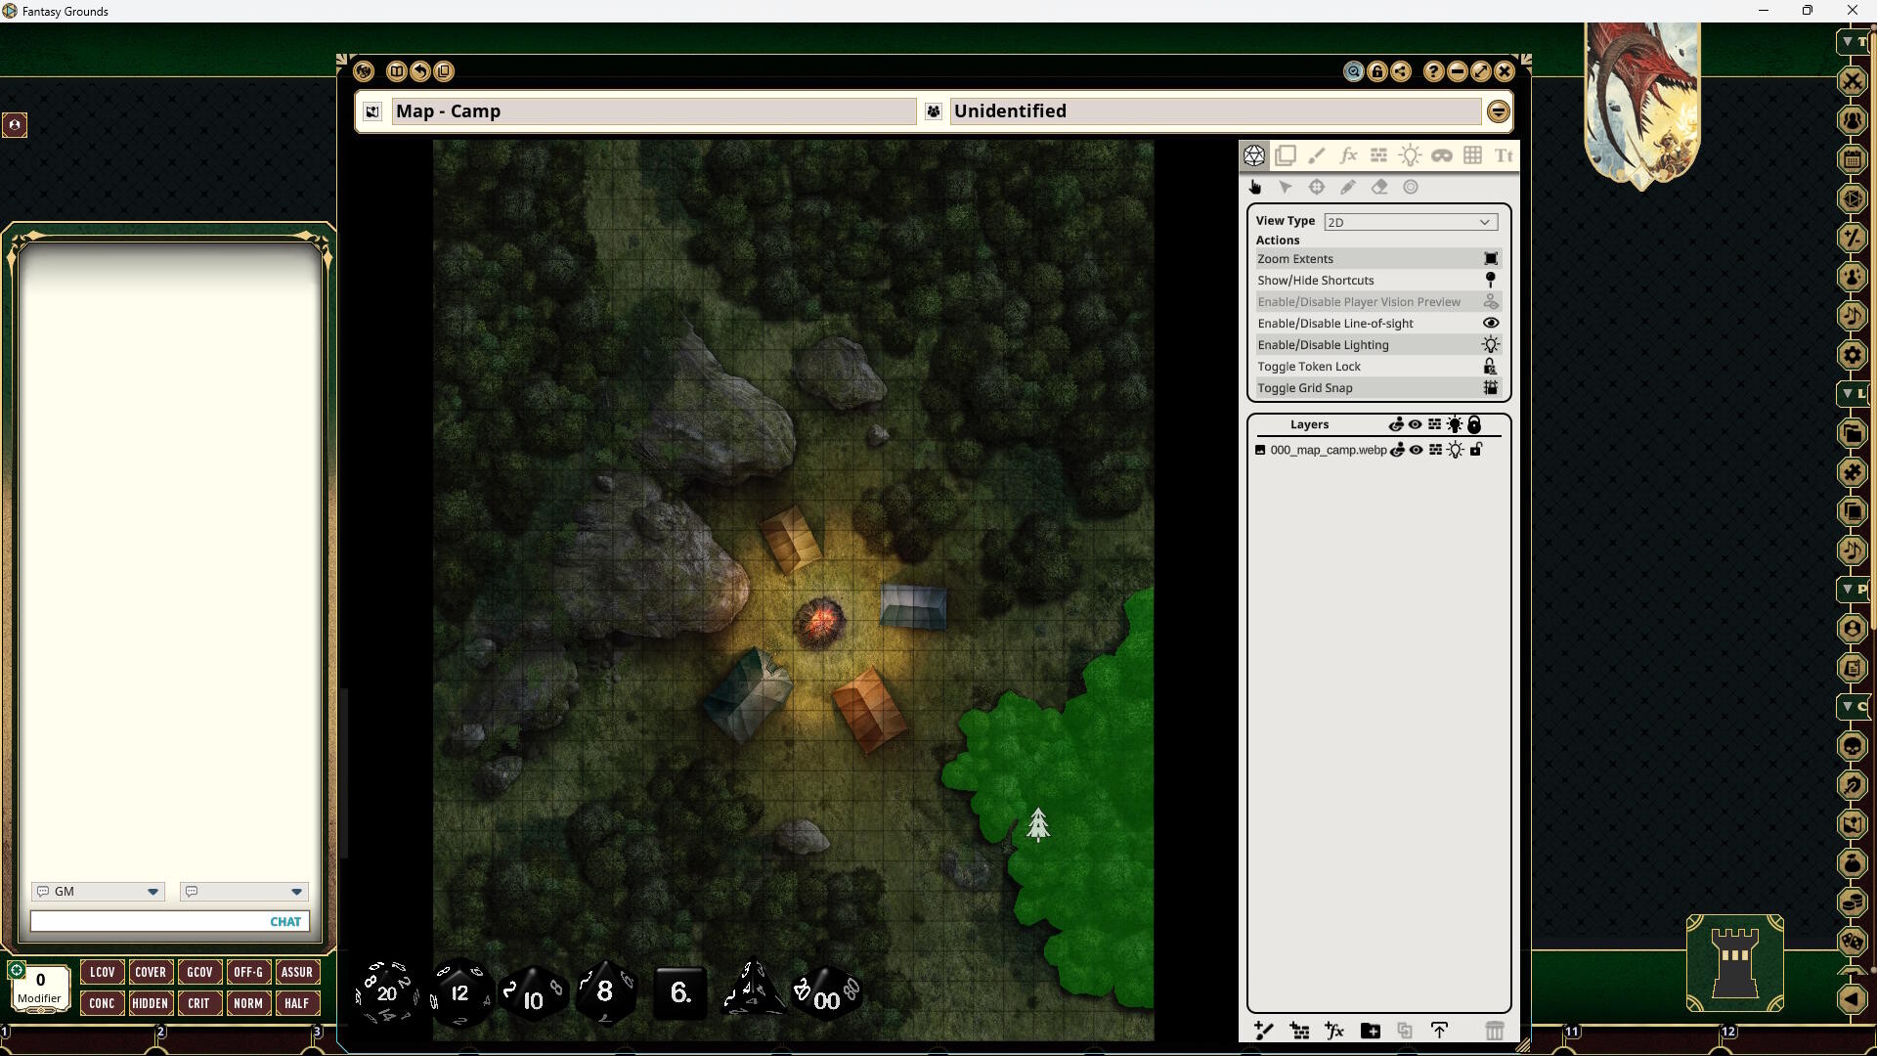Viewport: 1877px width, 1056px height.
Task: Toggle the CRIT modifier button
Action: click(x=199, y=1003)
